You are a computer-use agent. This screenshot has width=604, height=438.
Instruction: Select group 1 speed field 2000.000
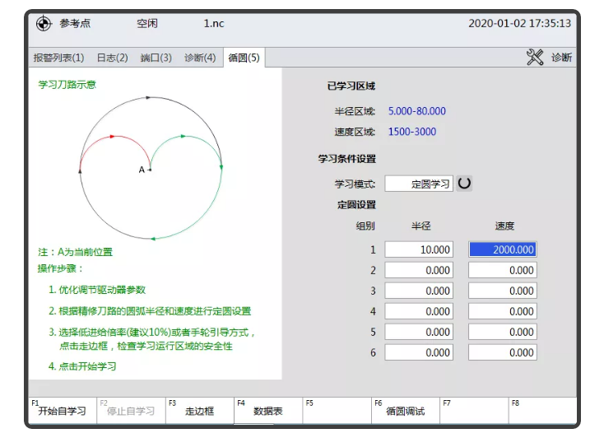(502, 249)
